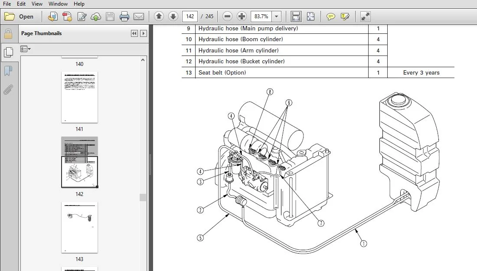Click 'Hydraulic hose (Arm cylinder)' text
The image size is (477, 271).
pos(238,50)
